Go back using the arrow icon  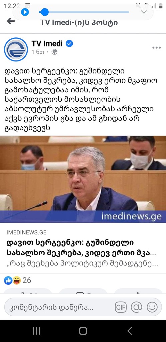pos(11,21)
